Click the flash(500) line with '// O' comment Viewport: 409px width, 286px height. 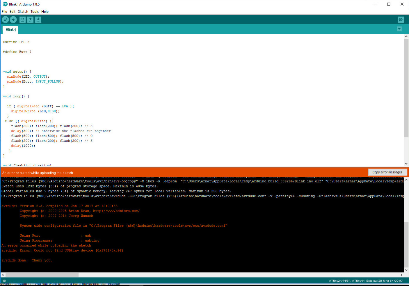pyautogui.click(x=52, y=136)
